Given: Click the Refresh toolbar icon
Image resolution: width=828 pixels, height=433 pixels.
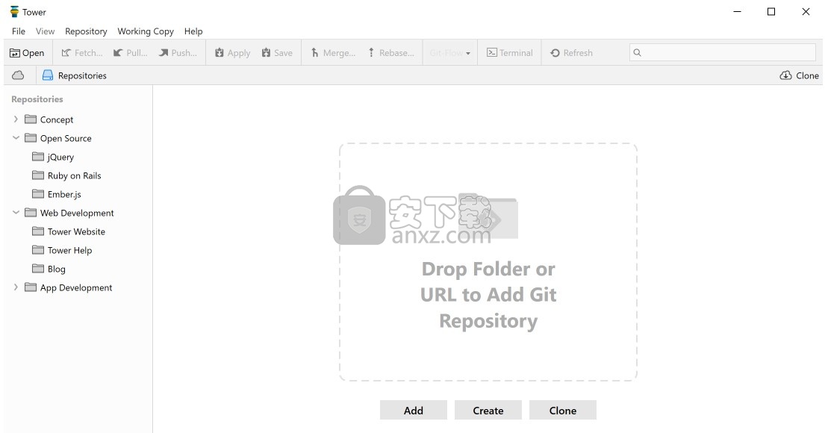Looking at the screenshot, I should (555, 53).
